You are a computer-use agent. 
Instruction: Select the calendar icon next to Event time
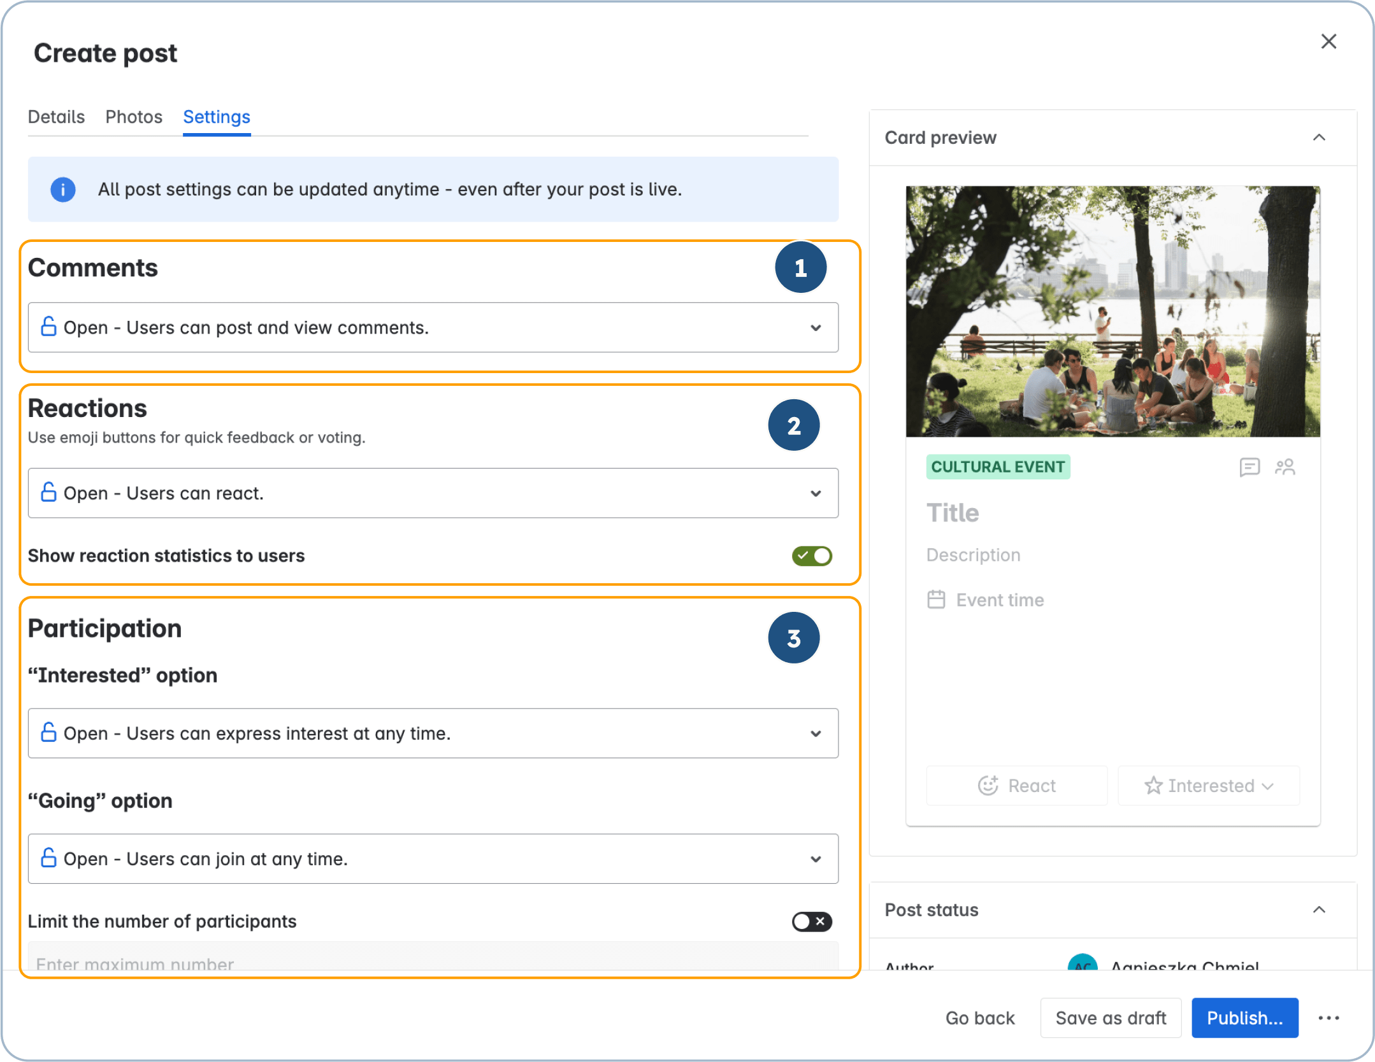coord(936,599)
